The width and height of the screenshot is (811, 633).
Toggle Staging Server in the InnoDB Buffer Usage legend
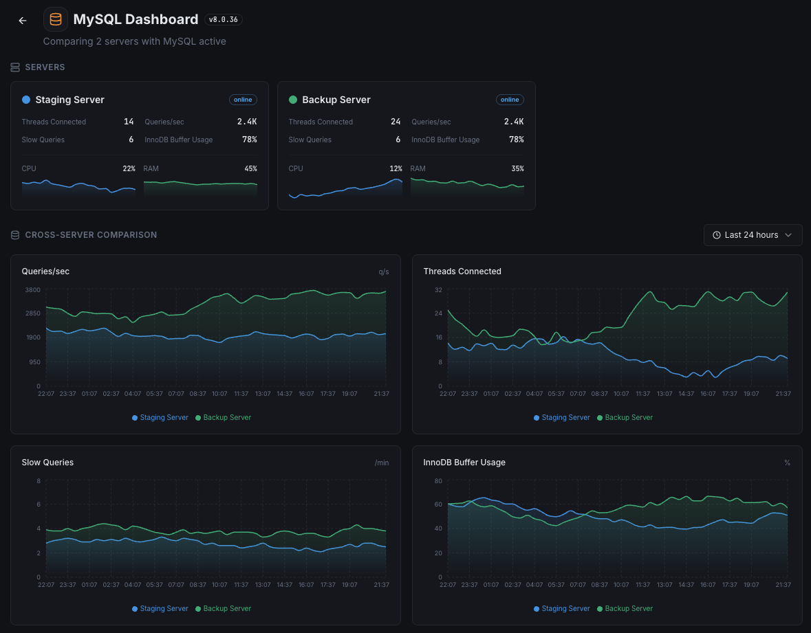pyautogui.click(x=561, y=608)
